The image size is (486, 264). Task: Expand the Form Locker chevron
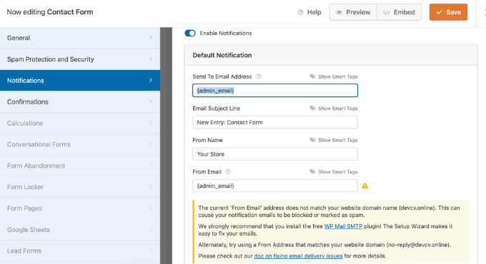(151, 187)
